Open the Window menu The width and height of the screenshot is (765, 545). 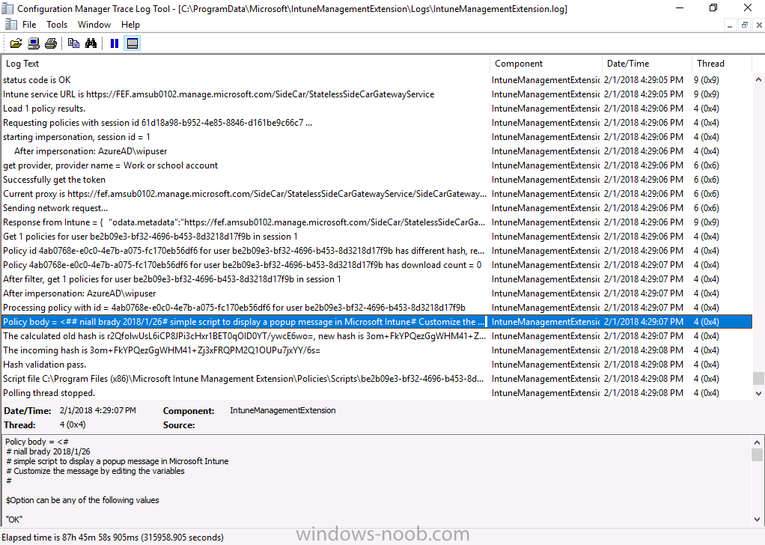94,25
